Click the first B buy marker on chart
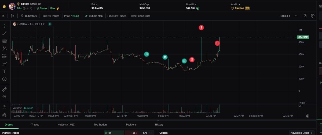 (x=147, y=54)
